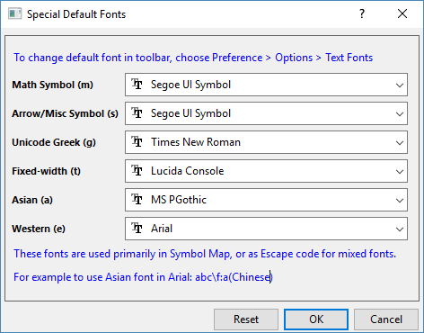Click the TrueType icon beside MS PGothic
424x333 pixels.
(137, 199)
